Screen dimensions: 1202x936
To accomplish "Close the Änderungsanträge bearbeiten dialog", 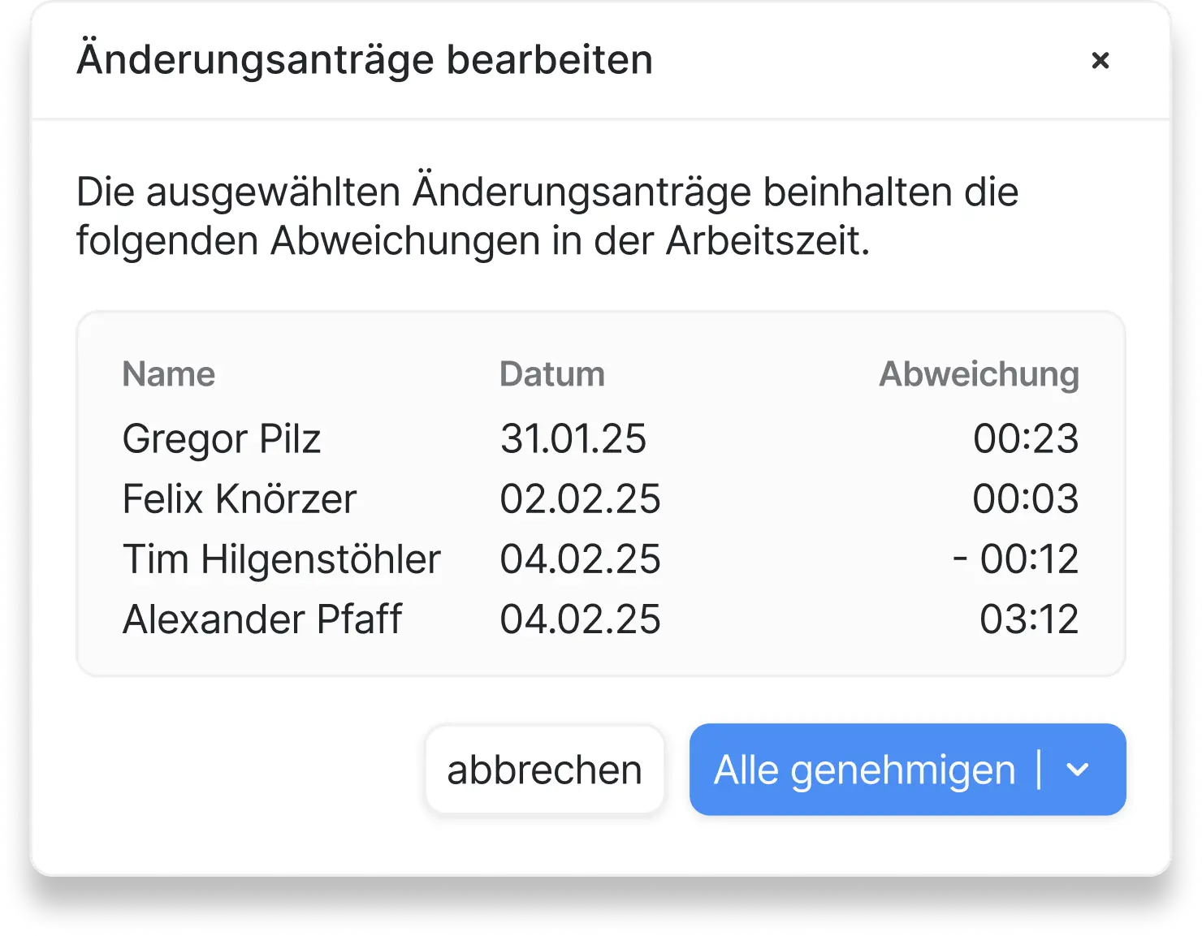I will click(1100, 60).
